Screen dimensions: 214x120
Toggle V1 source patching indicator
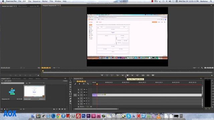click(75, 95)
